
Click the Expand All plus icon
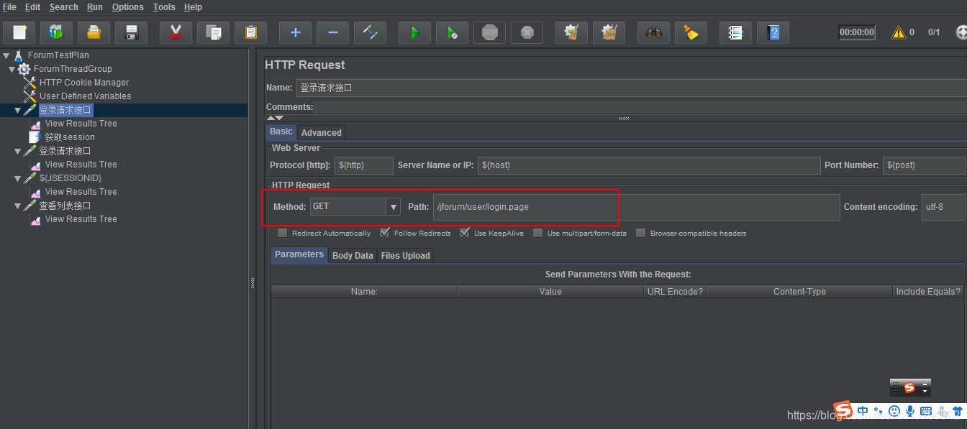pyautogui.click(x=295, y=32)
